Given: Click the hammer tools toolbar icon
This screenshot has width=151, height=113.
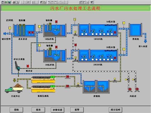Looking at the screenshot, I should point(41,2).
